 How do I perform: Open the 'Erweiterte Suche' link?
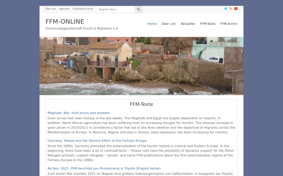tap(83, 8)
